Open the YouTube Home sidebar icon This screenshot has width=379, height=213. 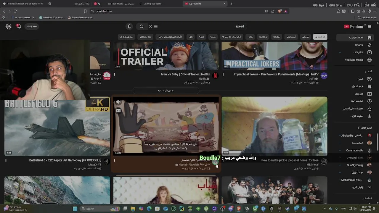point(369,38)
